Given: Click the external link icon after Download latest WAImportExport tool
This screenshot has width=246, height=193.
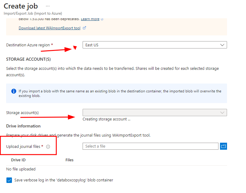Looking at the screenshot, I should pyautogui.click(x=85, y=28).
